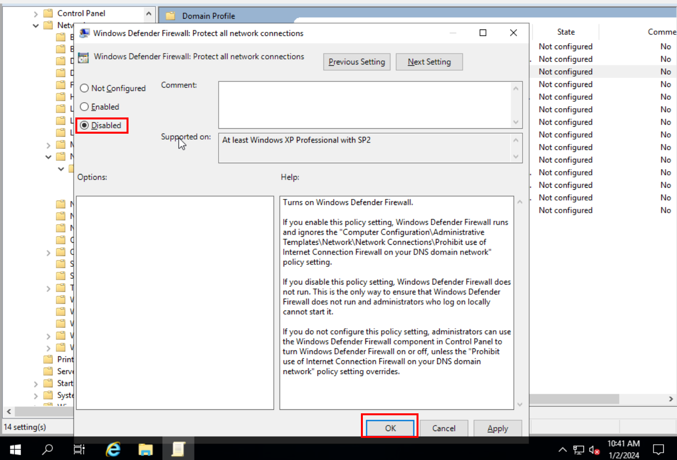Viewport: 677px width, 460px height.
Task: Click the Windows Start button
Action: click(15, 449)
